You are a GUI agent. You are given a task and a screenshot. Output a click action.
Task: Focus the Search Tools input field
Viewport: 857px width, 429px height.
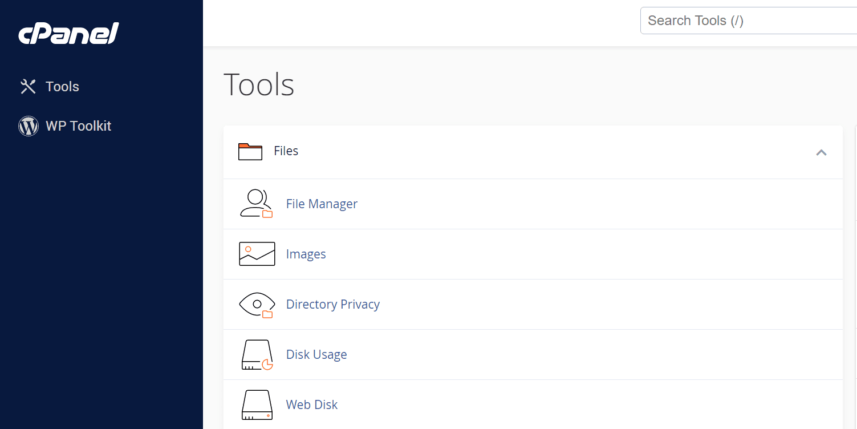tap(747, 21)
